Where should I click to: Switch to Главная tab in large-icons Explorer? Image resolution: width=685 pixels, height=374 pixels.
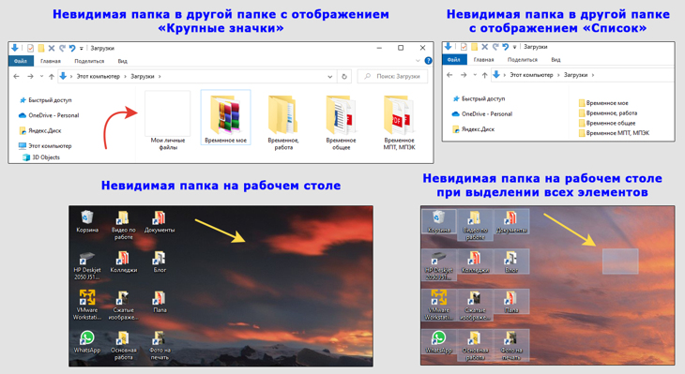(x=51, y=61)
